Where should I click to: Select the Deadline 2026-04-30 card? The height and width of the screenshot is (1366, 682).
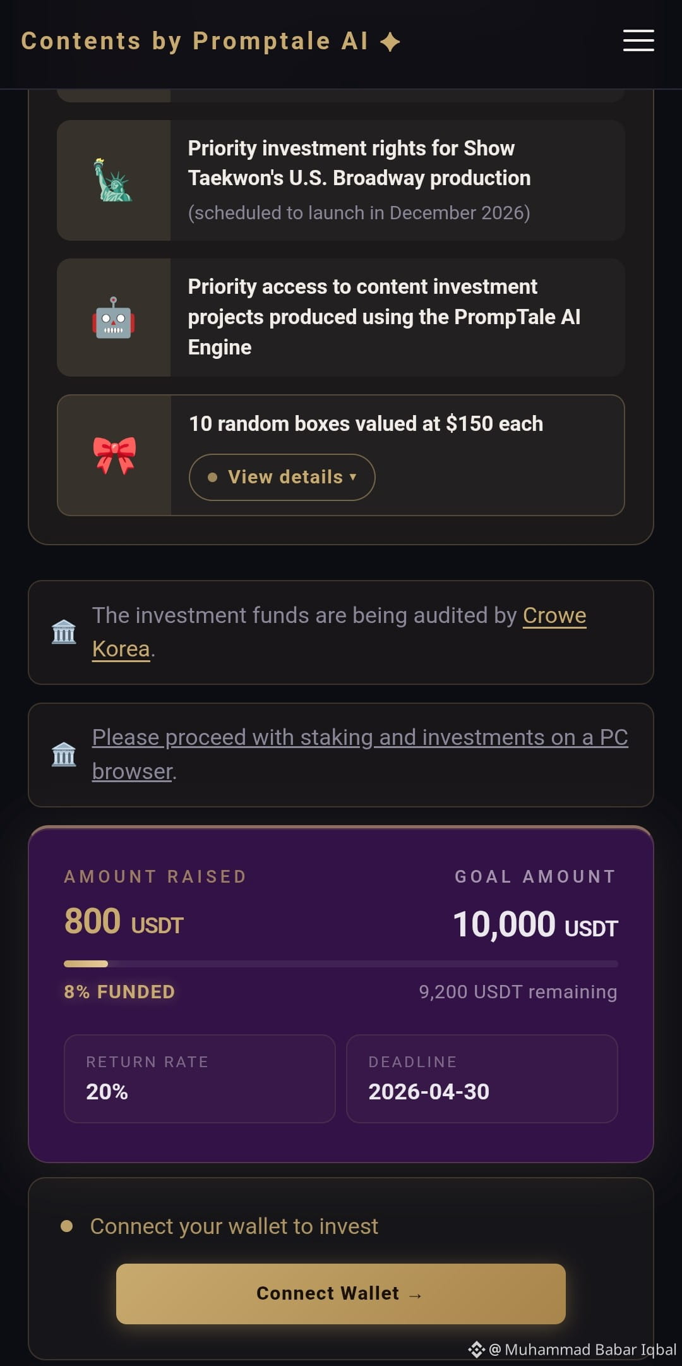pyautogui.click(x=482, y=1079)
